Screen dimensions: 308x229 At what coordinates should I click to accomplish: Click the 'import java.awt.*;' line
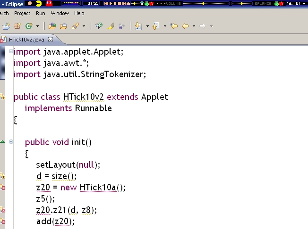[51, 63]
